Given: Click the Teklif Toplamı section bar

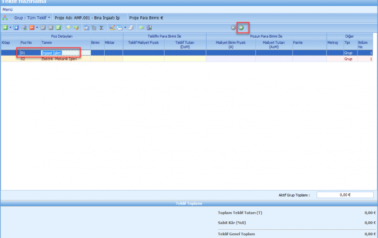Looking at the screenshot, I should [189, 203].
